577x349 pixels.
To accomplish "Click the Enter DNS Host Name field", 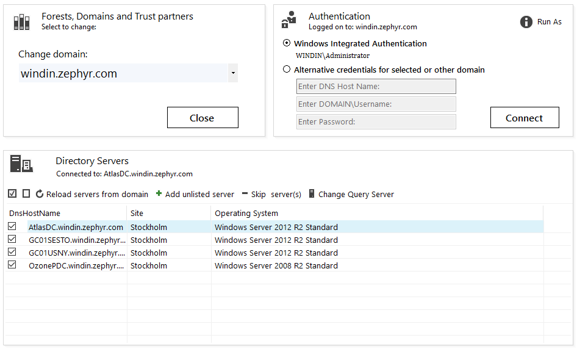I will (376, 87).
